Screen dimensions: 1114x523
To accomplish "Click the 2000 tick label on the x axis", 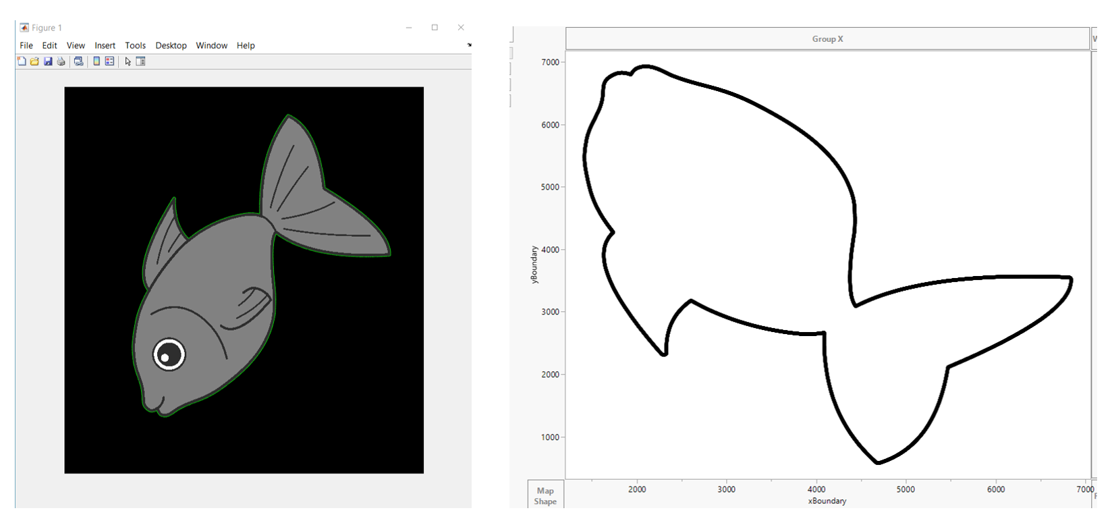I will click(x=637, y=489).
